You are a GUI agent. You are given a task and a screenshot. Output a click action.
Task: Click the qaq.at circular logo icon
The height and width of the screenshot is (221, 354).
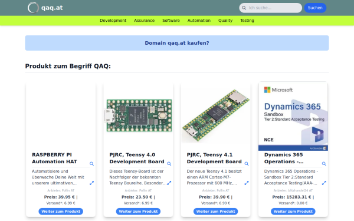[33, 8]
